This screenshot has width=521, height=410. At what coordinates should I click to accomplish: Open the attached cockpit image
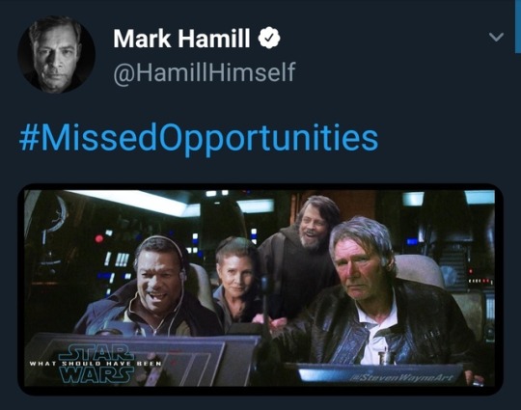coord(260,288)
